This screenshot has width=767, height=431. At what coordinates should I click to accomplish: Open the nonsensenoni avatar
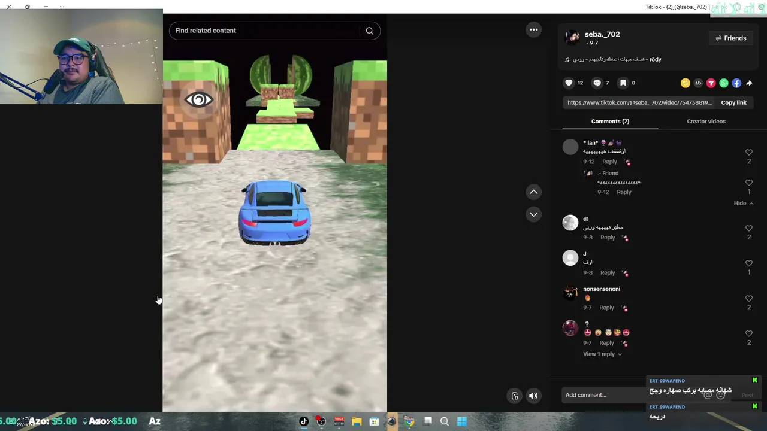click(x=570, y=293)
